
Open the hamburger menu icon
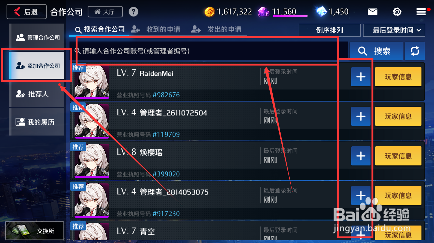coord(421,12)
